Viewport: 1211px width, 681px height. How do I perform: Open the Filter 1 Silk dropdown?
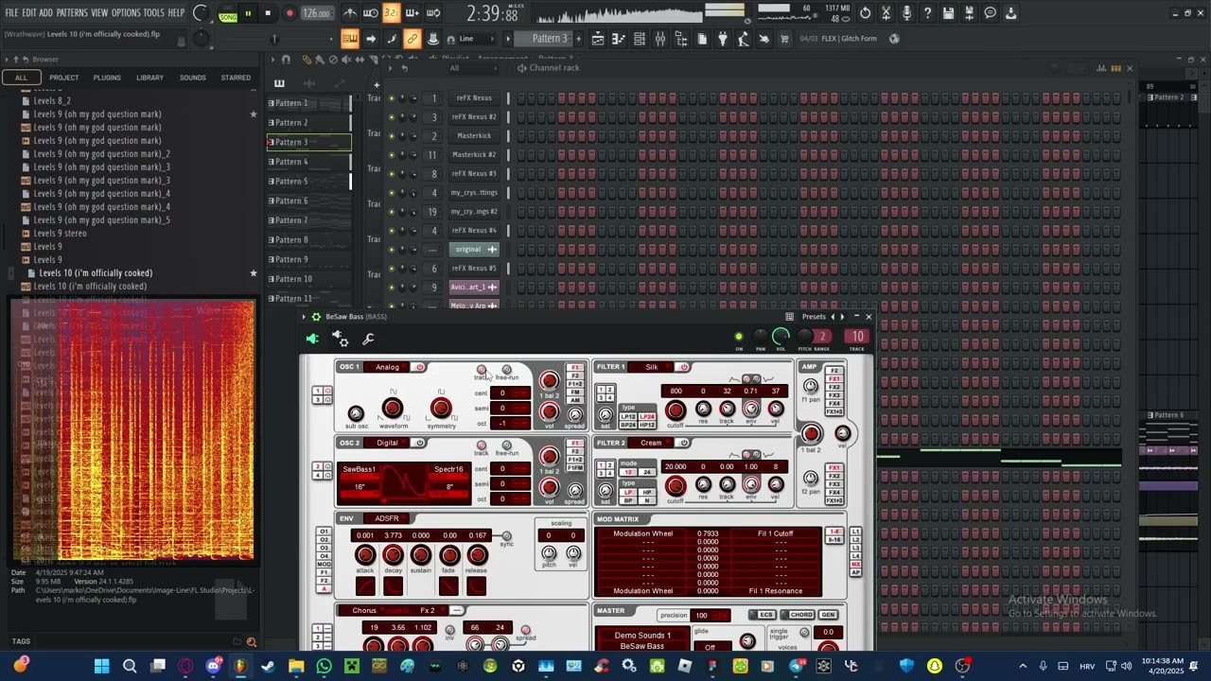[652, 367]
